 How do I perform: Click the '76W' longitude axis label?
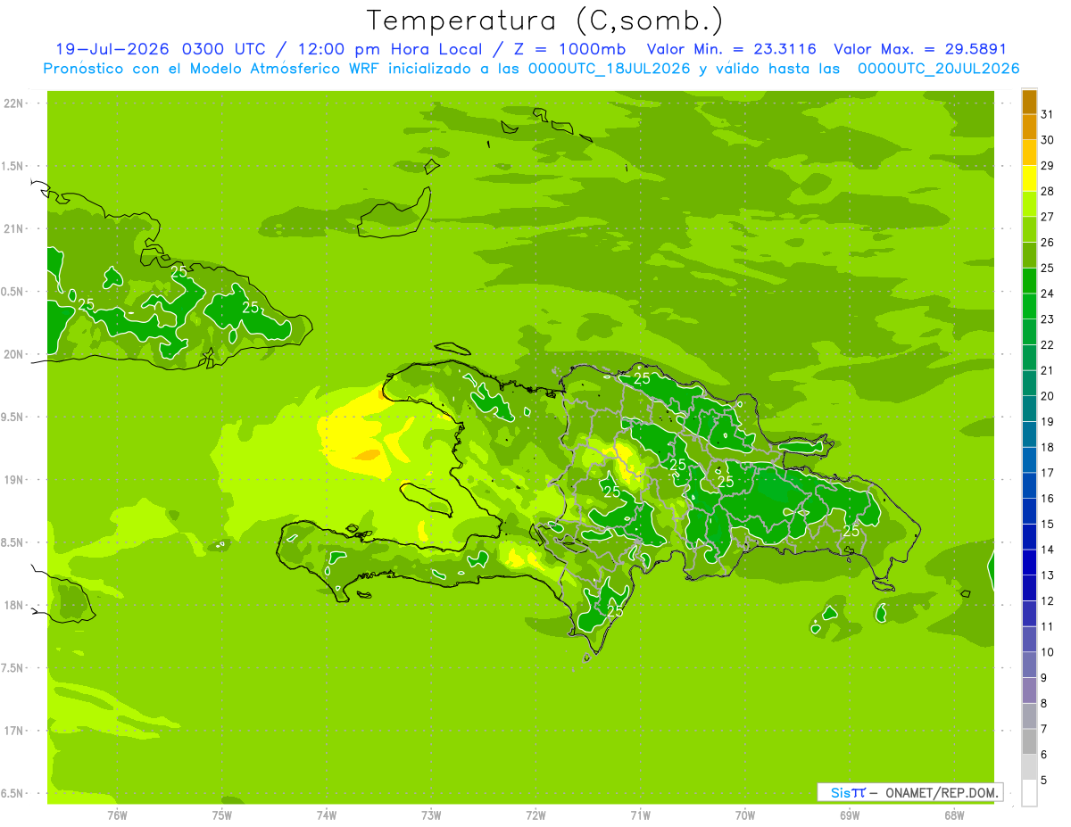(x=116, y=815)
